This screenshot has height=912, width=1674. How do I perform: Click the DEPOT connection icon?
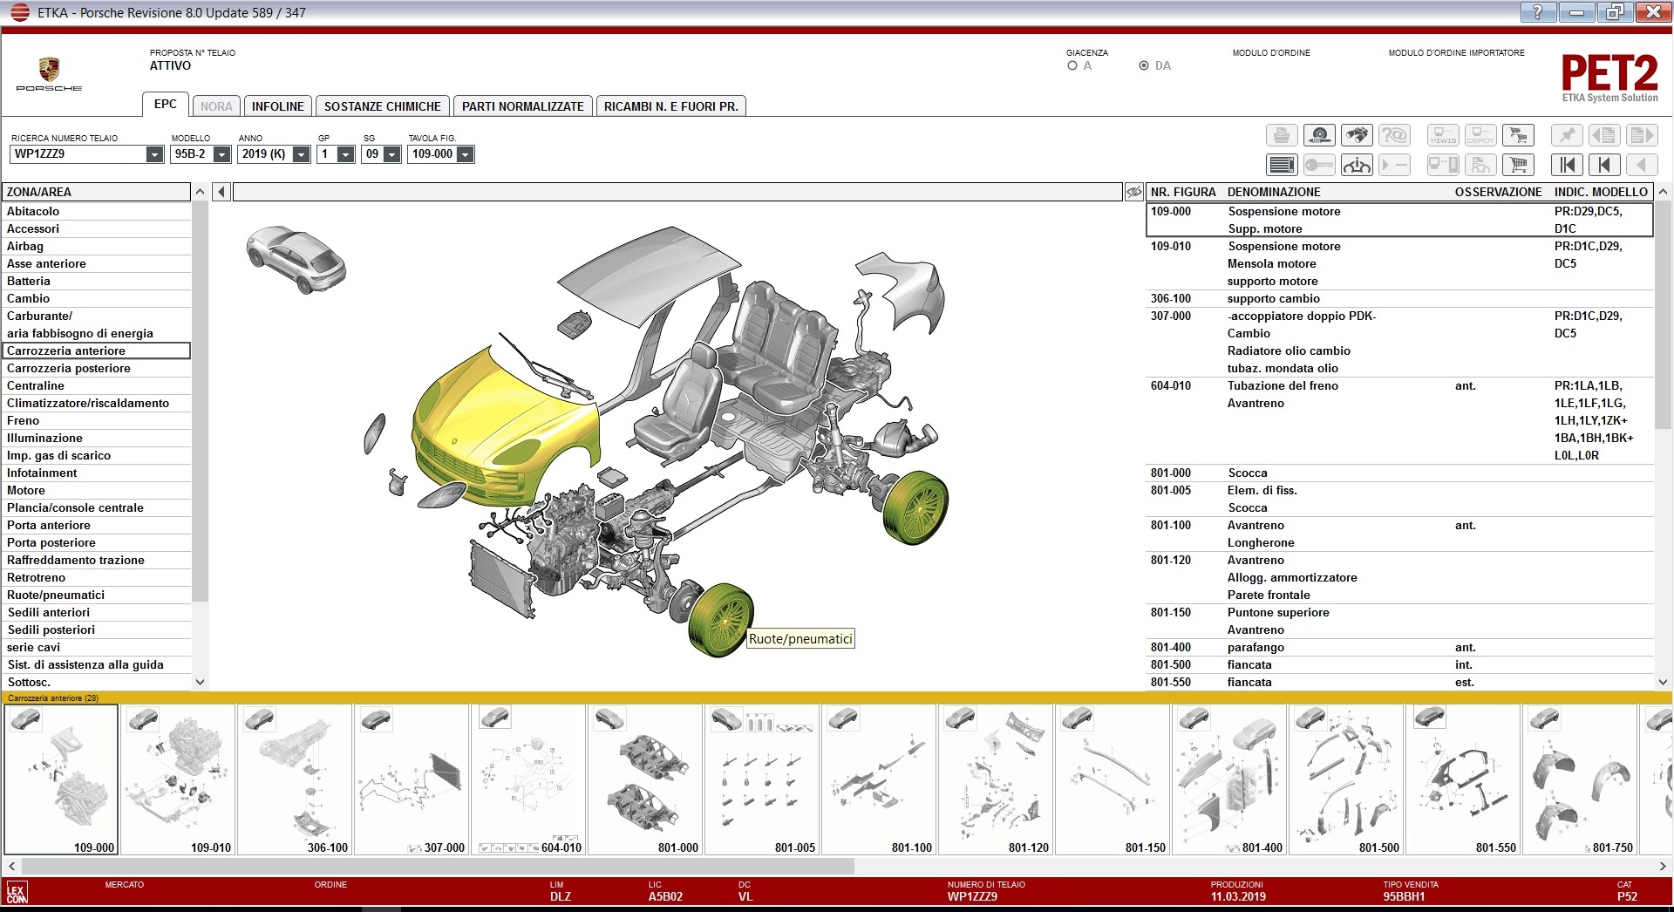click(1480, 135)
